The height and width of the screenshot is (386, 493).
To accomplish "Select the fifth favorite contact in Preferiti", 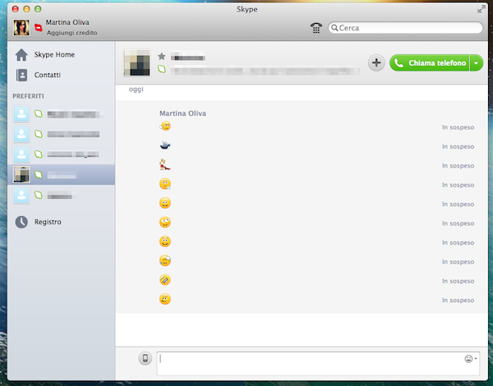I will click(x=62, y=195).
